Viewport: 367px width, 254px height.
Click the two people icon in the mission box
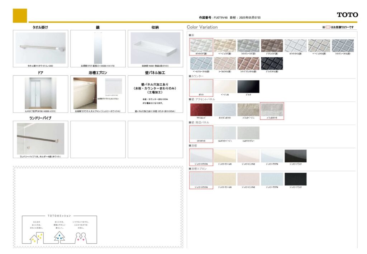click(x=82, y=237)
